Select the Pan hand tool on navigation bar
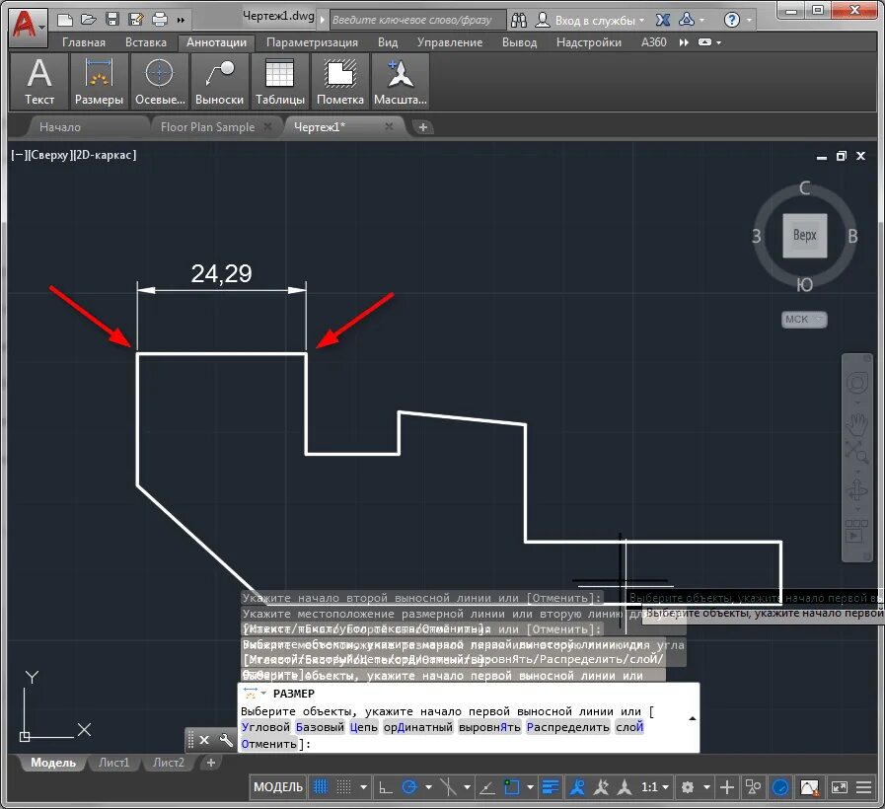Image resolution: width=885 pixels, height=809 pixels. pos(856,424)
